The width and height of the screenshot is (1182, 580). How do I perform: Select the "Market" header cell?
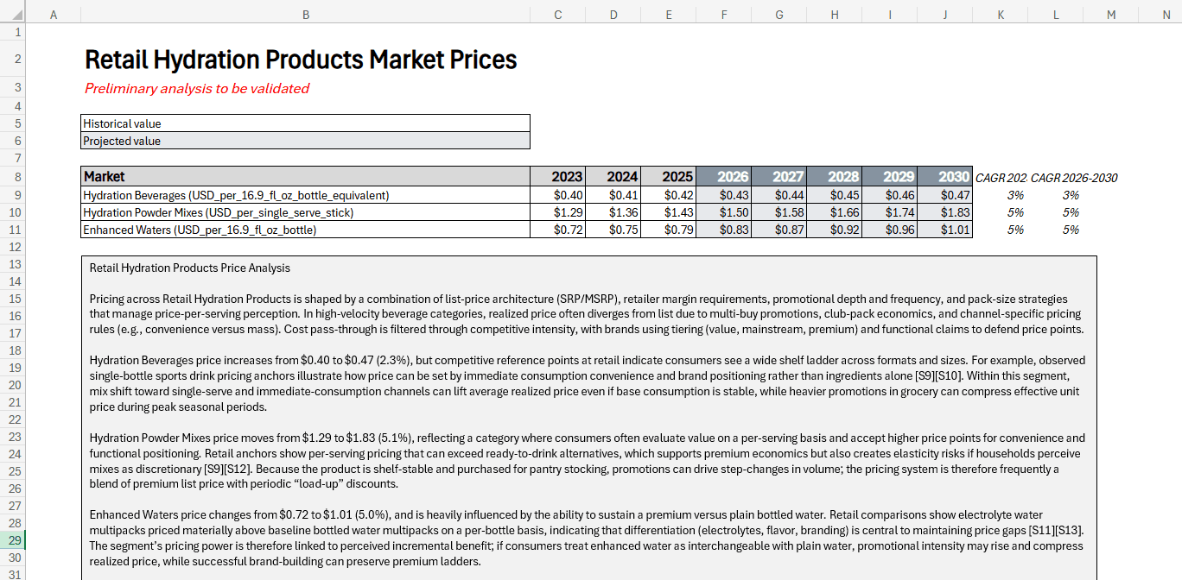[x=305, y=177]
